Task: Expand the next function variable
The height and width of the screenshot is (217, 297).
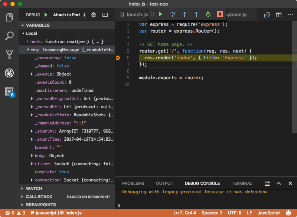Action: (27, 41)
